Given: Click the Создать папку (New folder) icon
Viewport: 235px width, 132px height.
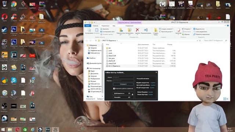Looking at the screenshot, I should (156, 32).
